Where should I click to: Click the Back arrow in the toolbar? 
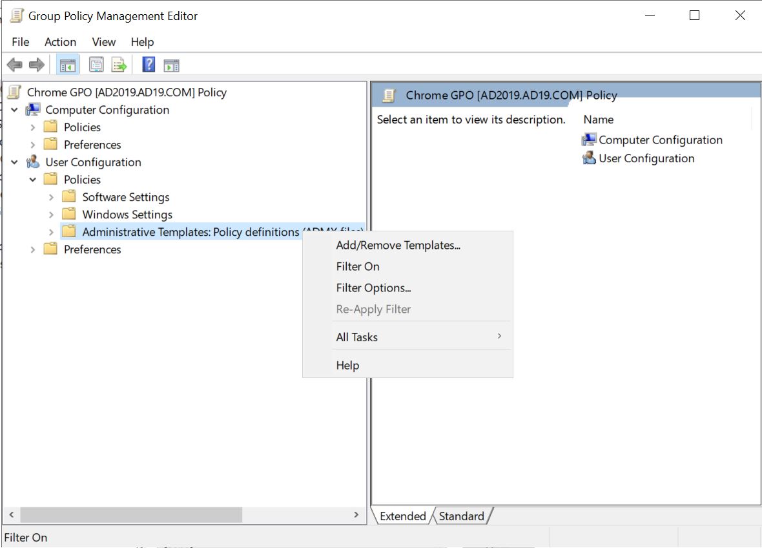(x=14, y=65)
